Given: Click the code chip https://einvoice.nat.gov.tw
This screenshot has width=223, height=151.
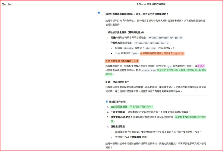Looking at the screenshot, I should click(165, 38).
